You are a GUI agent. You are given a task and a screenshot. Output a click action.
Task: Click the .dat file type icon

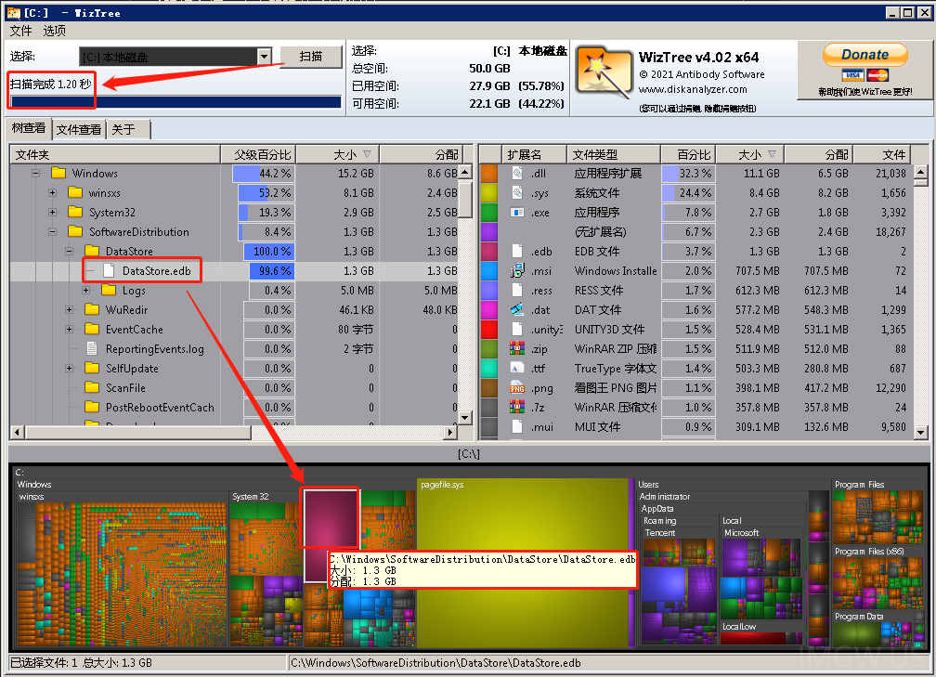(x=517, y=310)
